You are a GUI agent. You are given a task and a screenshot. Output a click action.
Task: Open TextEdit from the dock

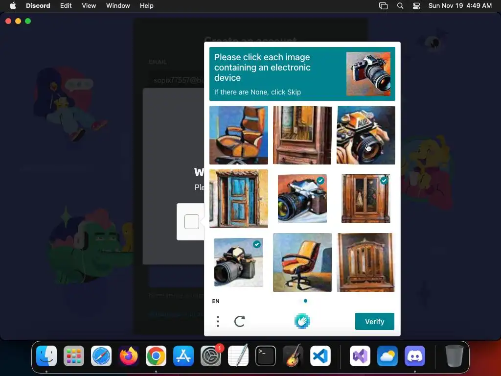click(x=238, y=356)
